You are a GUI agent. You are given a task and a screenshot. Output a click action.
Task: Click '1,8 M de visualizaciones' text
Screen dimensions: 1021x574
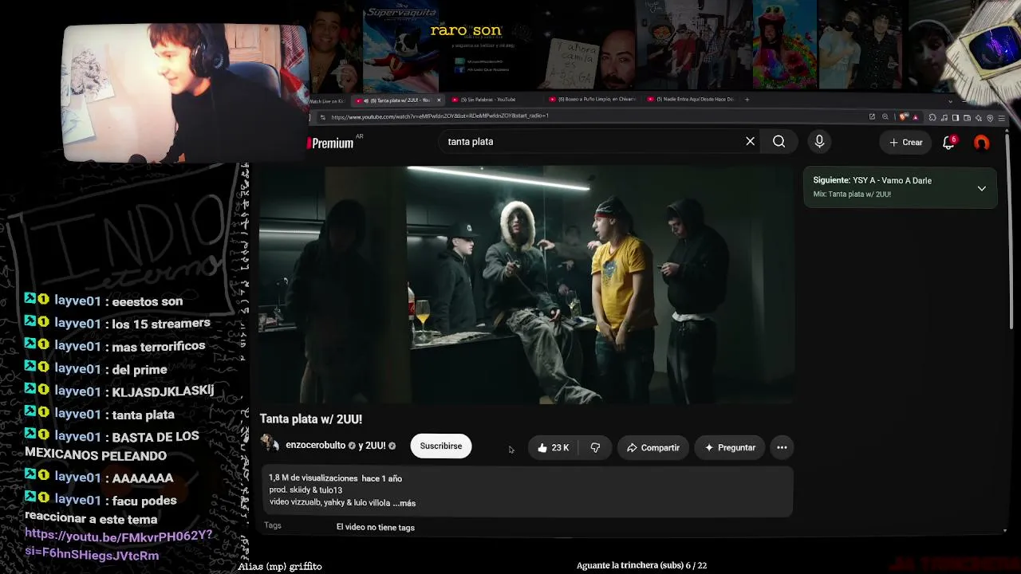313,478
